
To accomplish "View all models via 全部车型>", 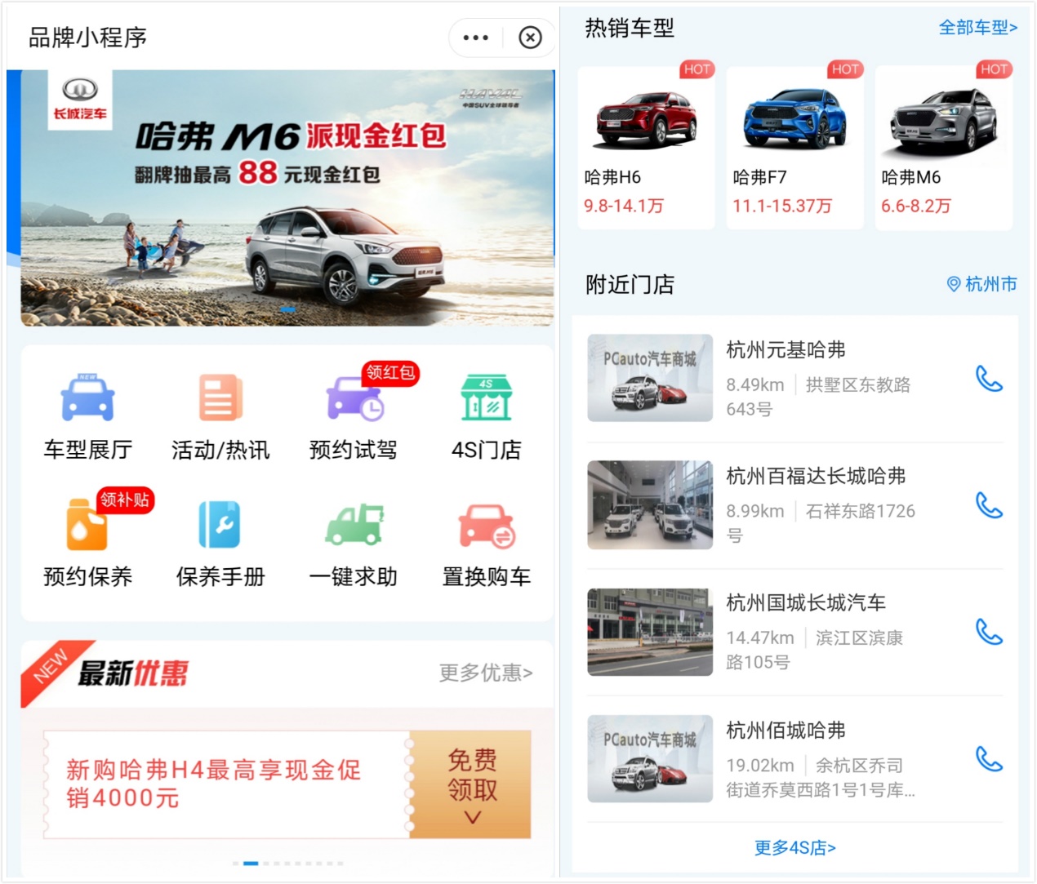I will (x=978, y=28).
